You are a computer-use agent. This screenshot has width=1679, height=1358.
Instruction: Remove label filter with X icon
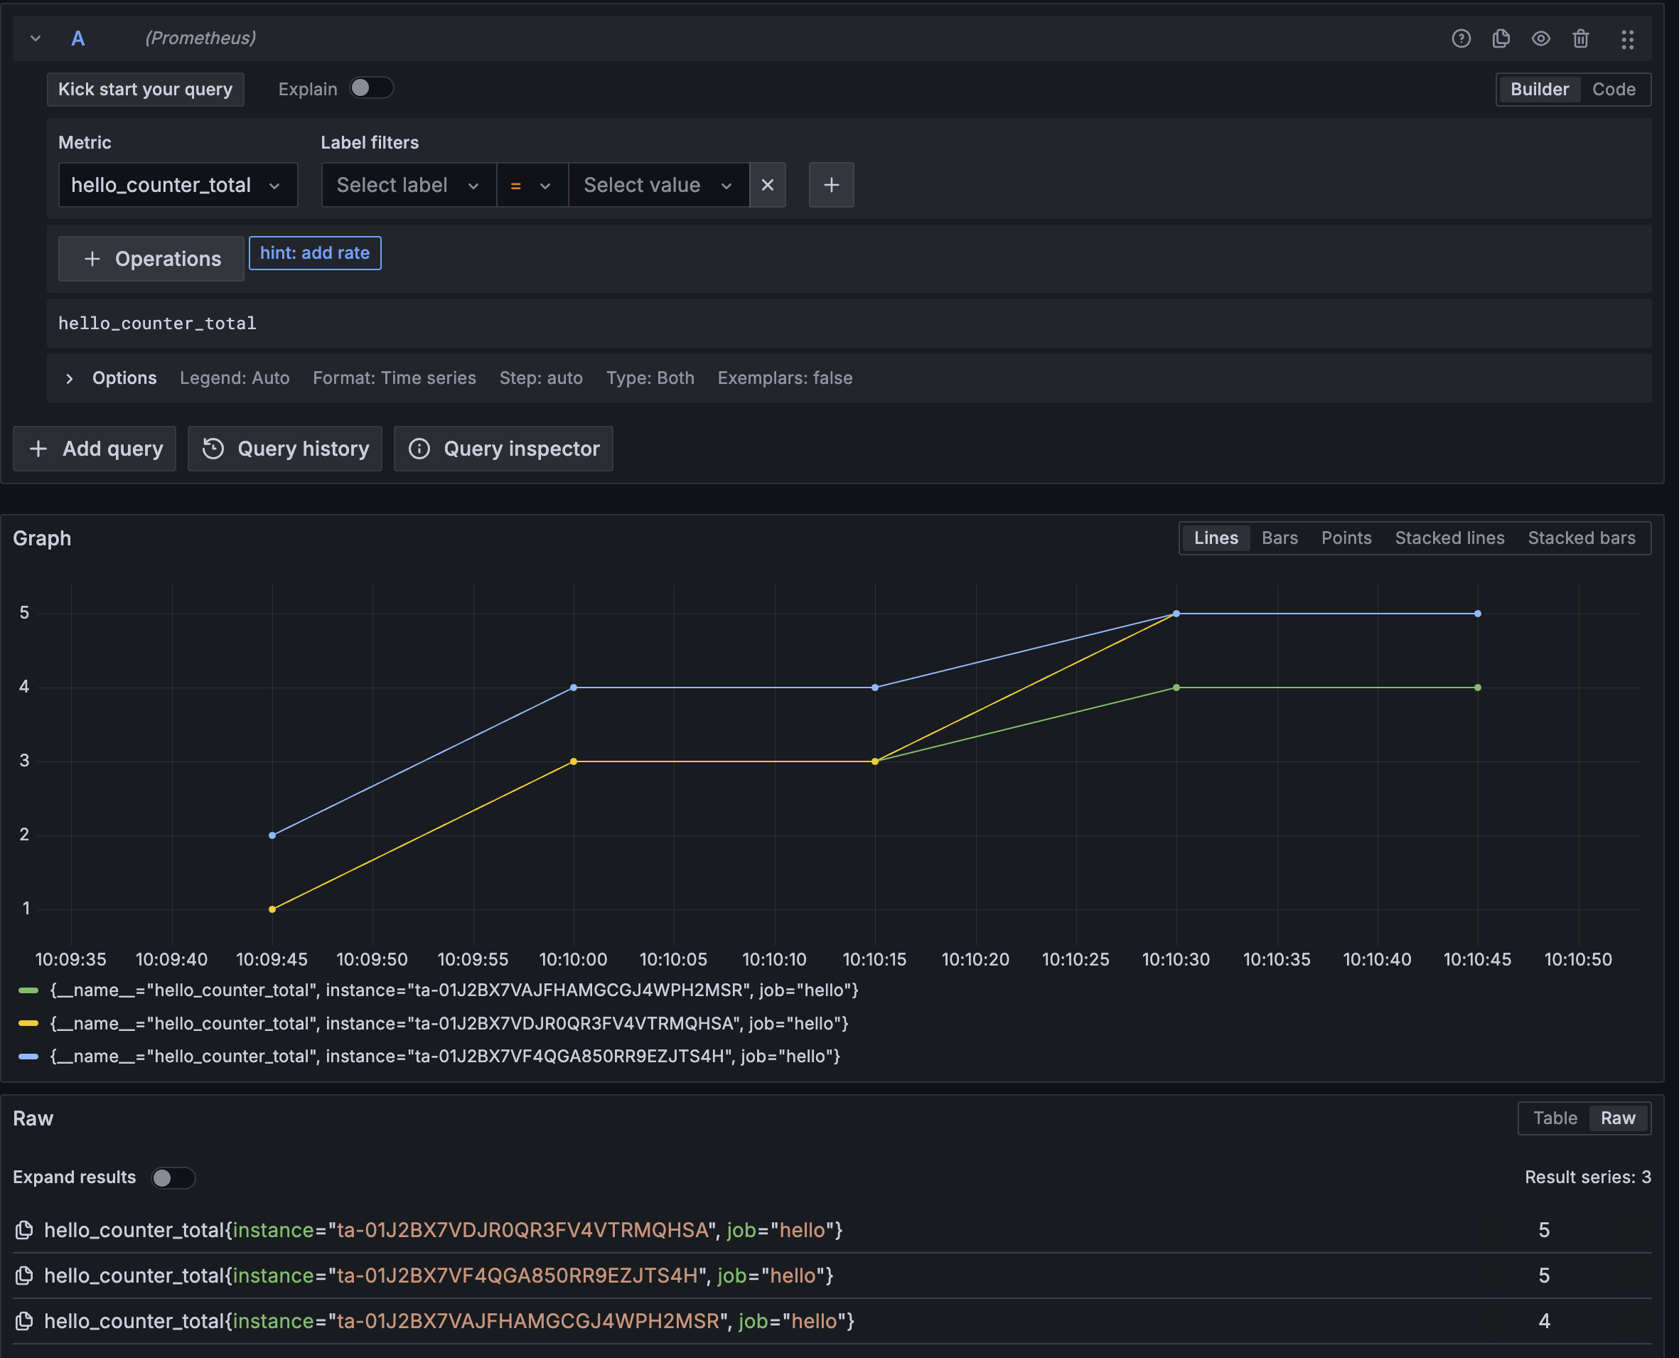pyautogui.click(x=767, y=186)
